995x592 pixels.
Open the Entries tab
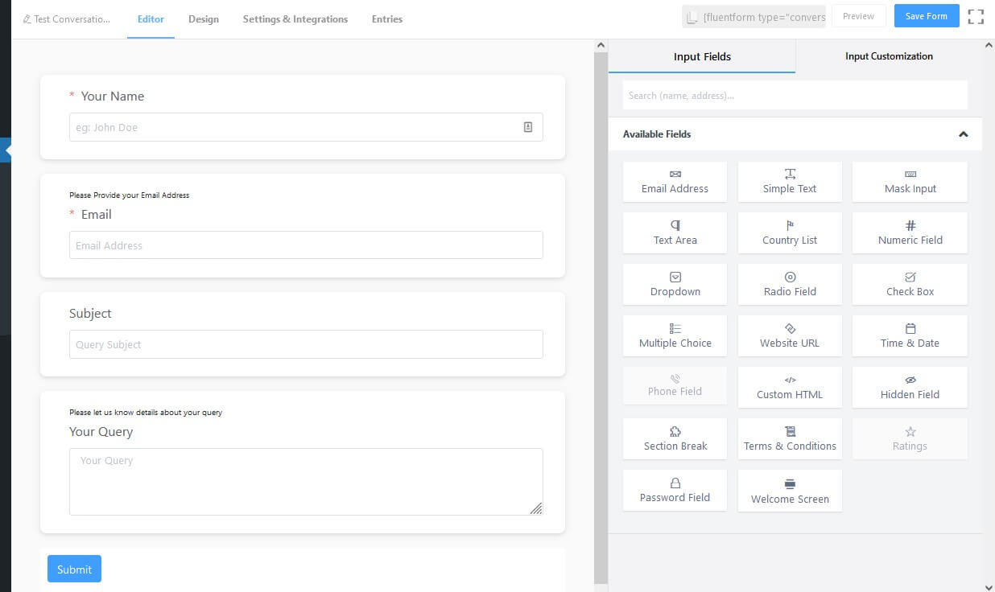[x=387, y=19]
